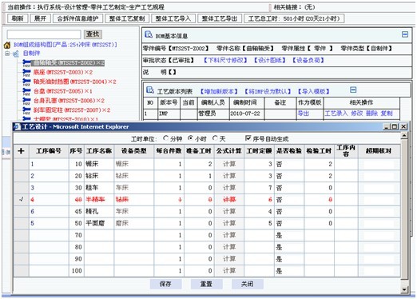Click the part icon next to 底座
This screenshot has height=299, width=417.
pyautogui.click(x=26, y=72)
